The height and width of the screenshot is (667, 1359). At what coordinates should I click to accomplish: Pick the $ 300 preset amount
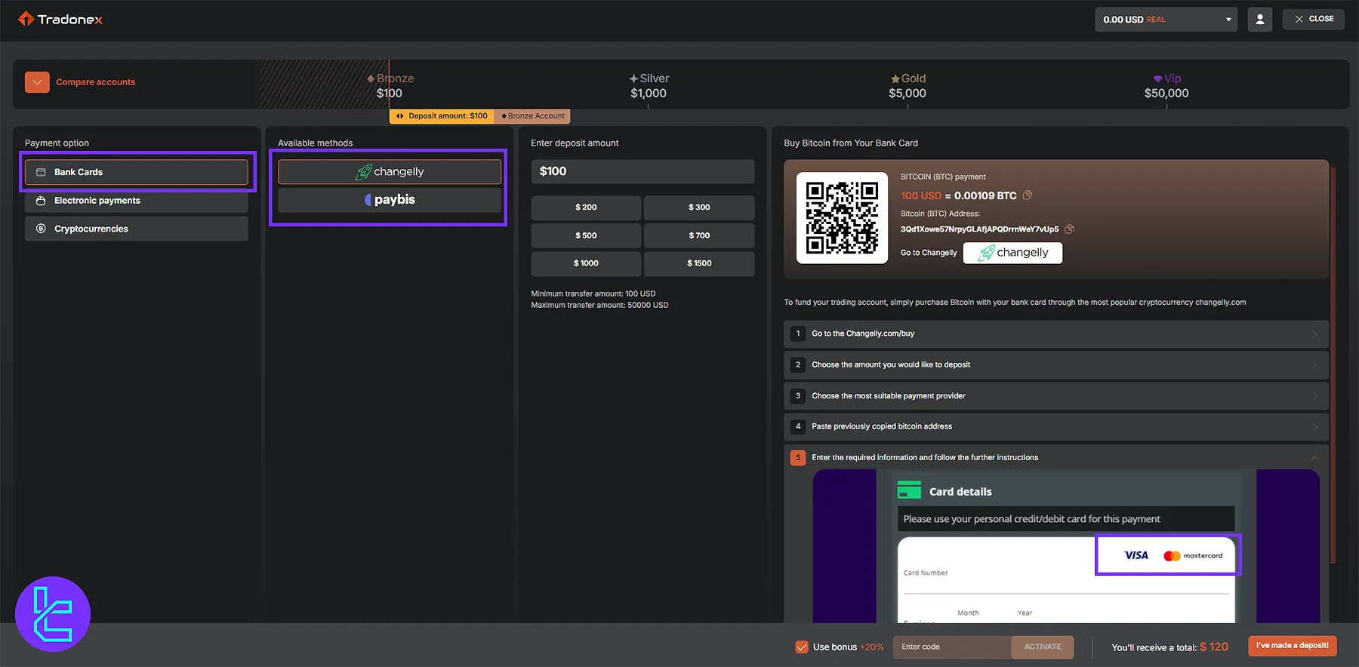click(699, 207)
